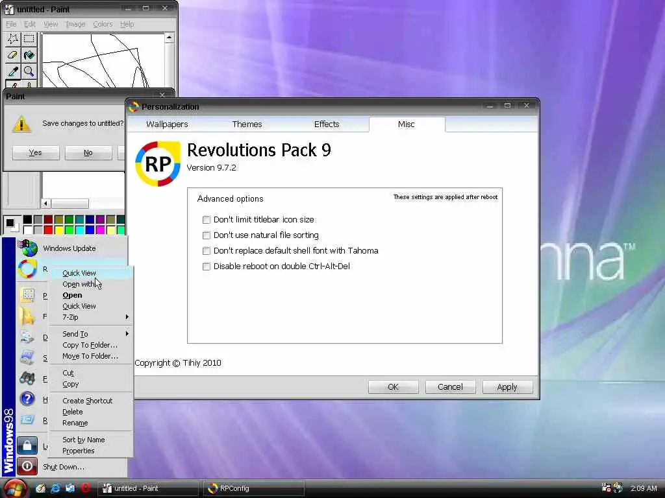Expand the 7-Zip submenu arrow
The image size is (665, 498).
(x=127, y=316)
